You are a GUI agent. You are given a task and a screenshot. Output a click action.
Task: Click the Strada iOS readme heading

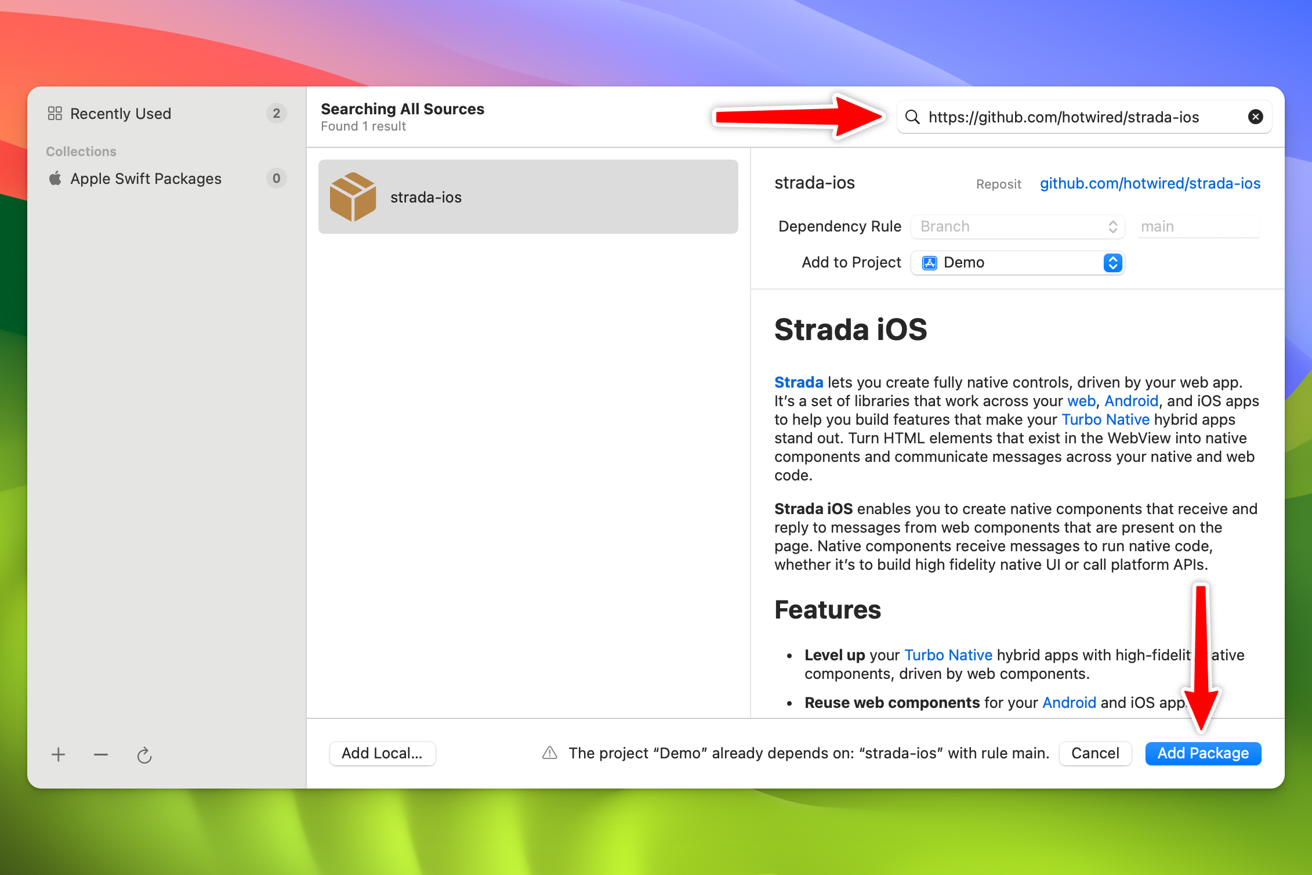[850, 329]
